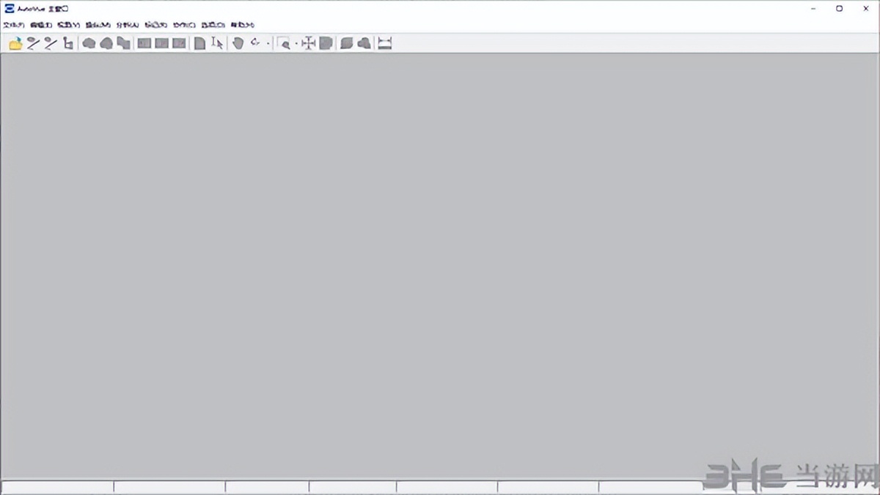Click the middle gray 3D-shape toolbar icon

click(106, 43)
